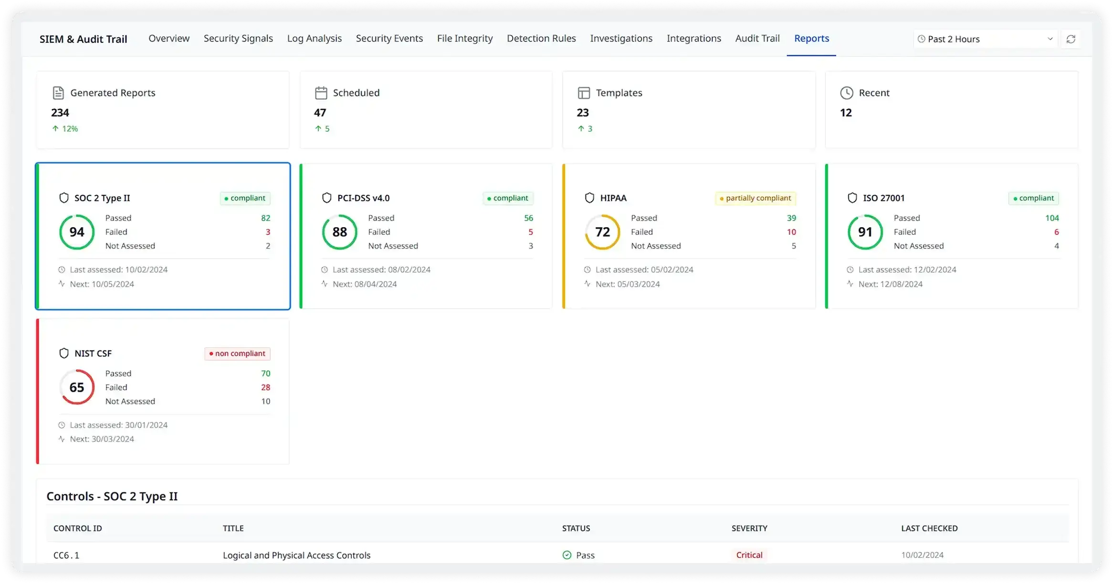1113x584 pixels.
Task: Click the shield icon beside NIST CSF
Action: coord(64,354)
